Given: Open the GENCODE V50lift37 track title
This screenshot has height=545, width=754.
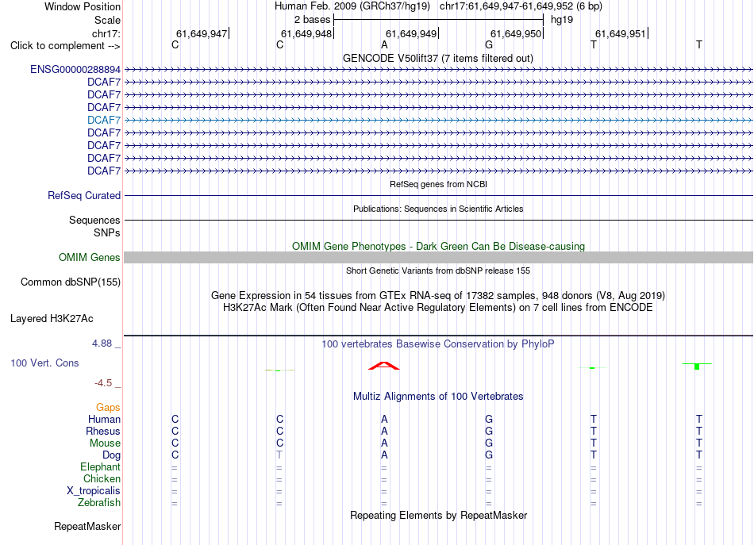Looking at the screenshot, I should click(x=438, y=59).
